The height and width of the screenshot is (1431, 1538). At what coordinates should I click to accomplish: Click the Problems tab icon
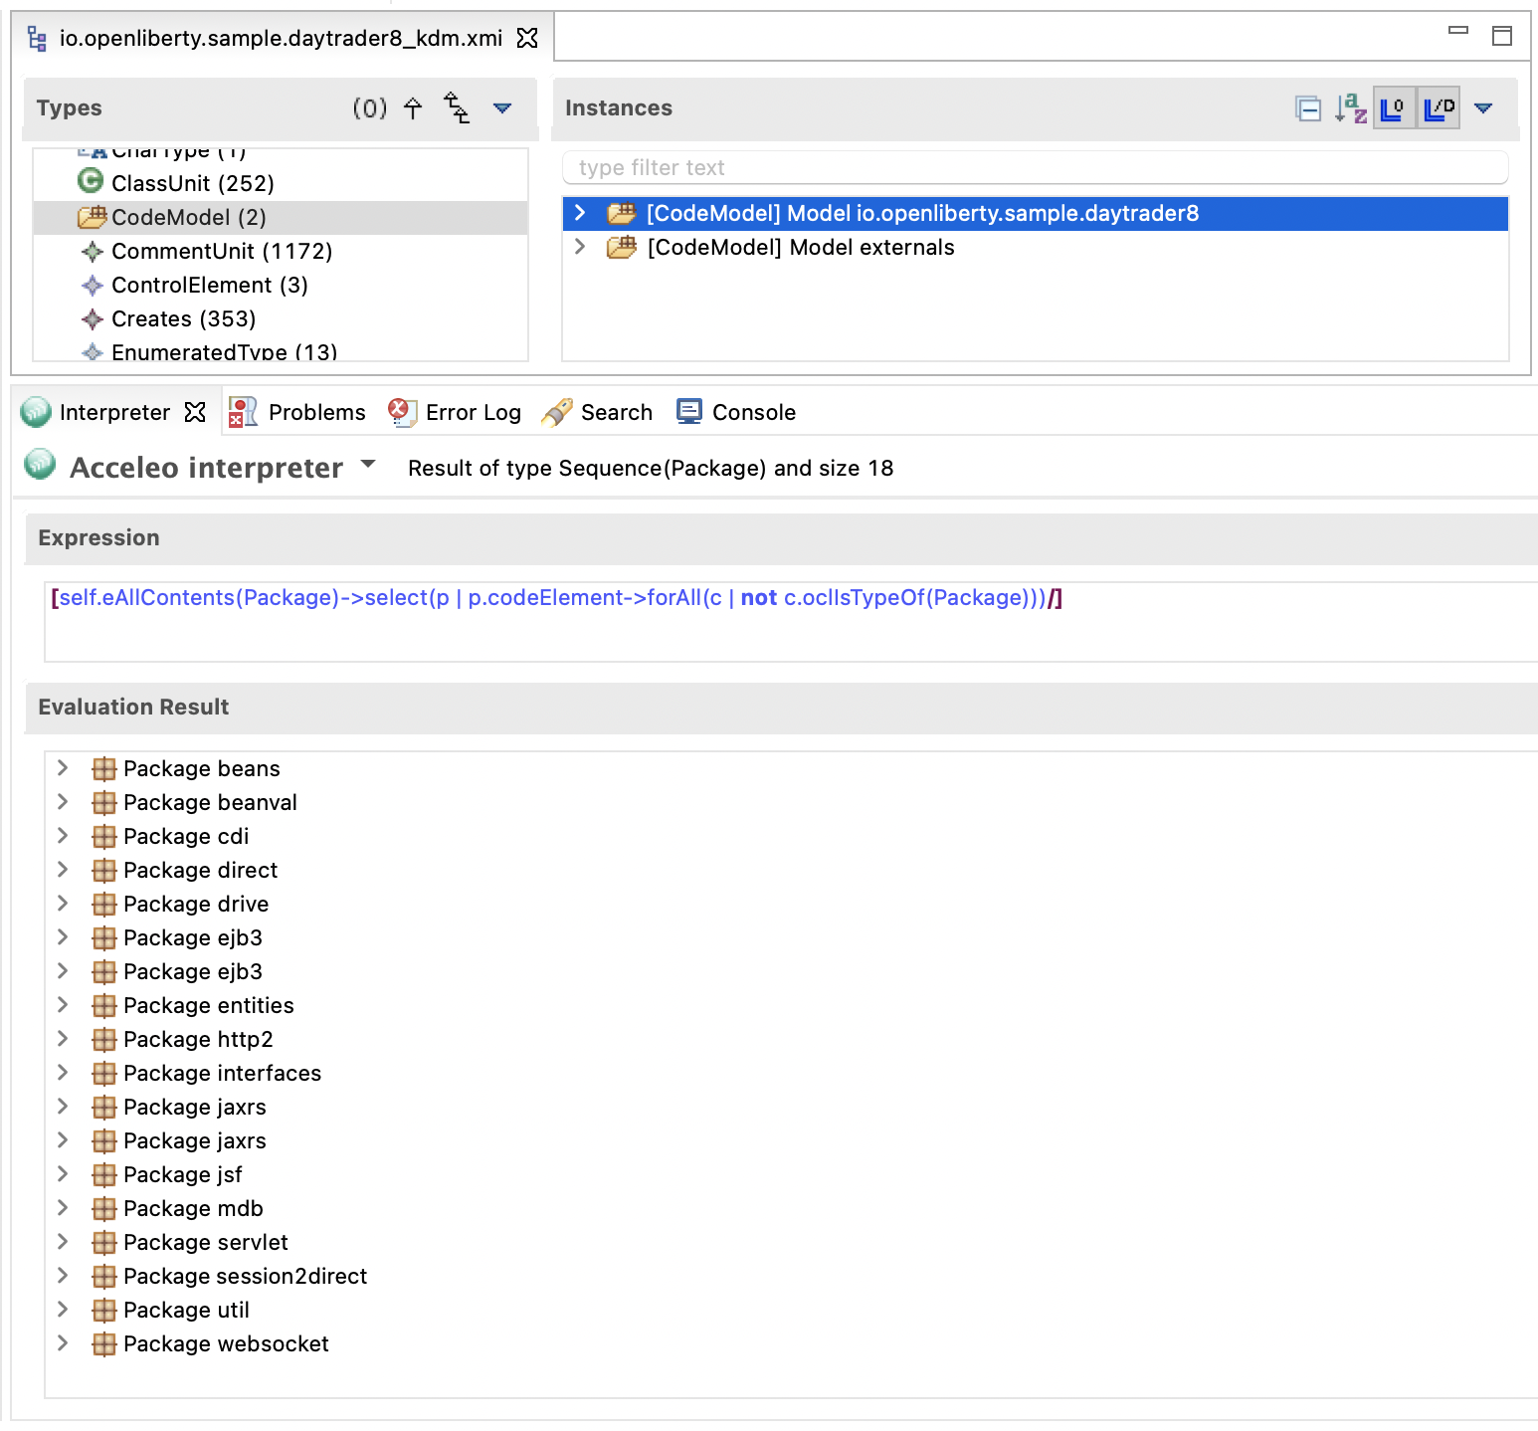(x=243, y=412)
